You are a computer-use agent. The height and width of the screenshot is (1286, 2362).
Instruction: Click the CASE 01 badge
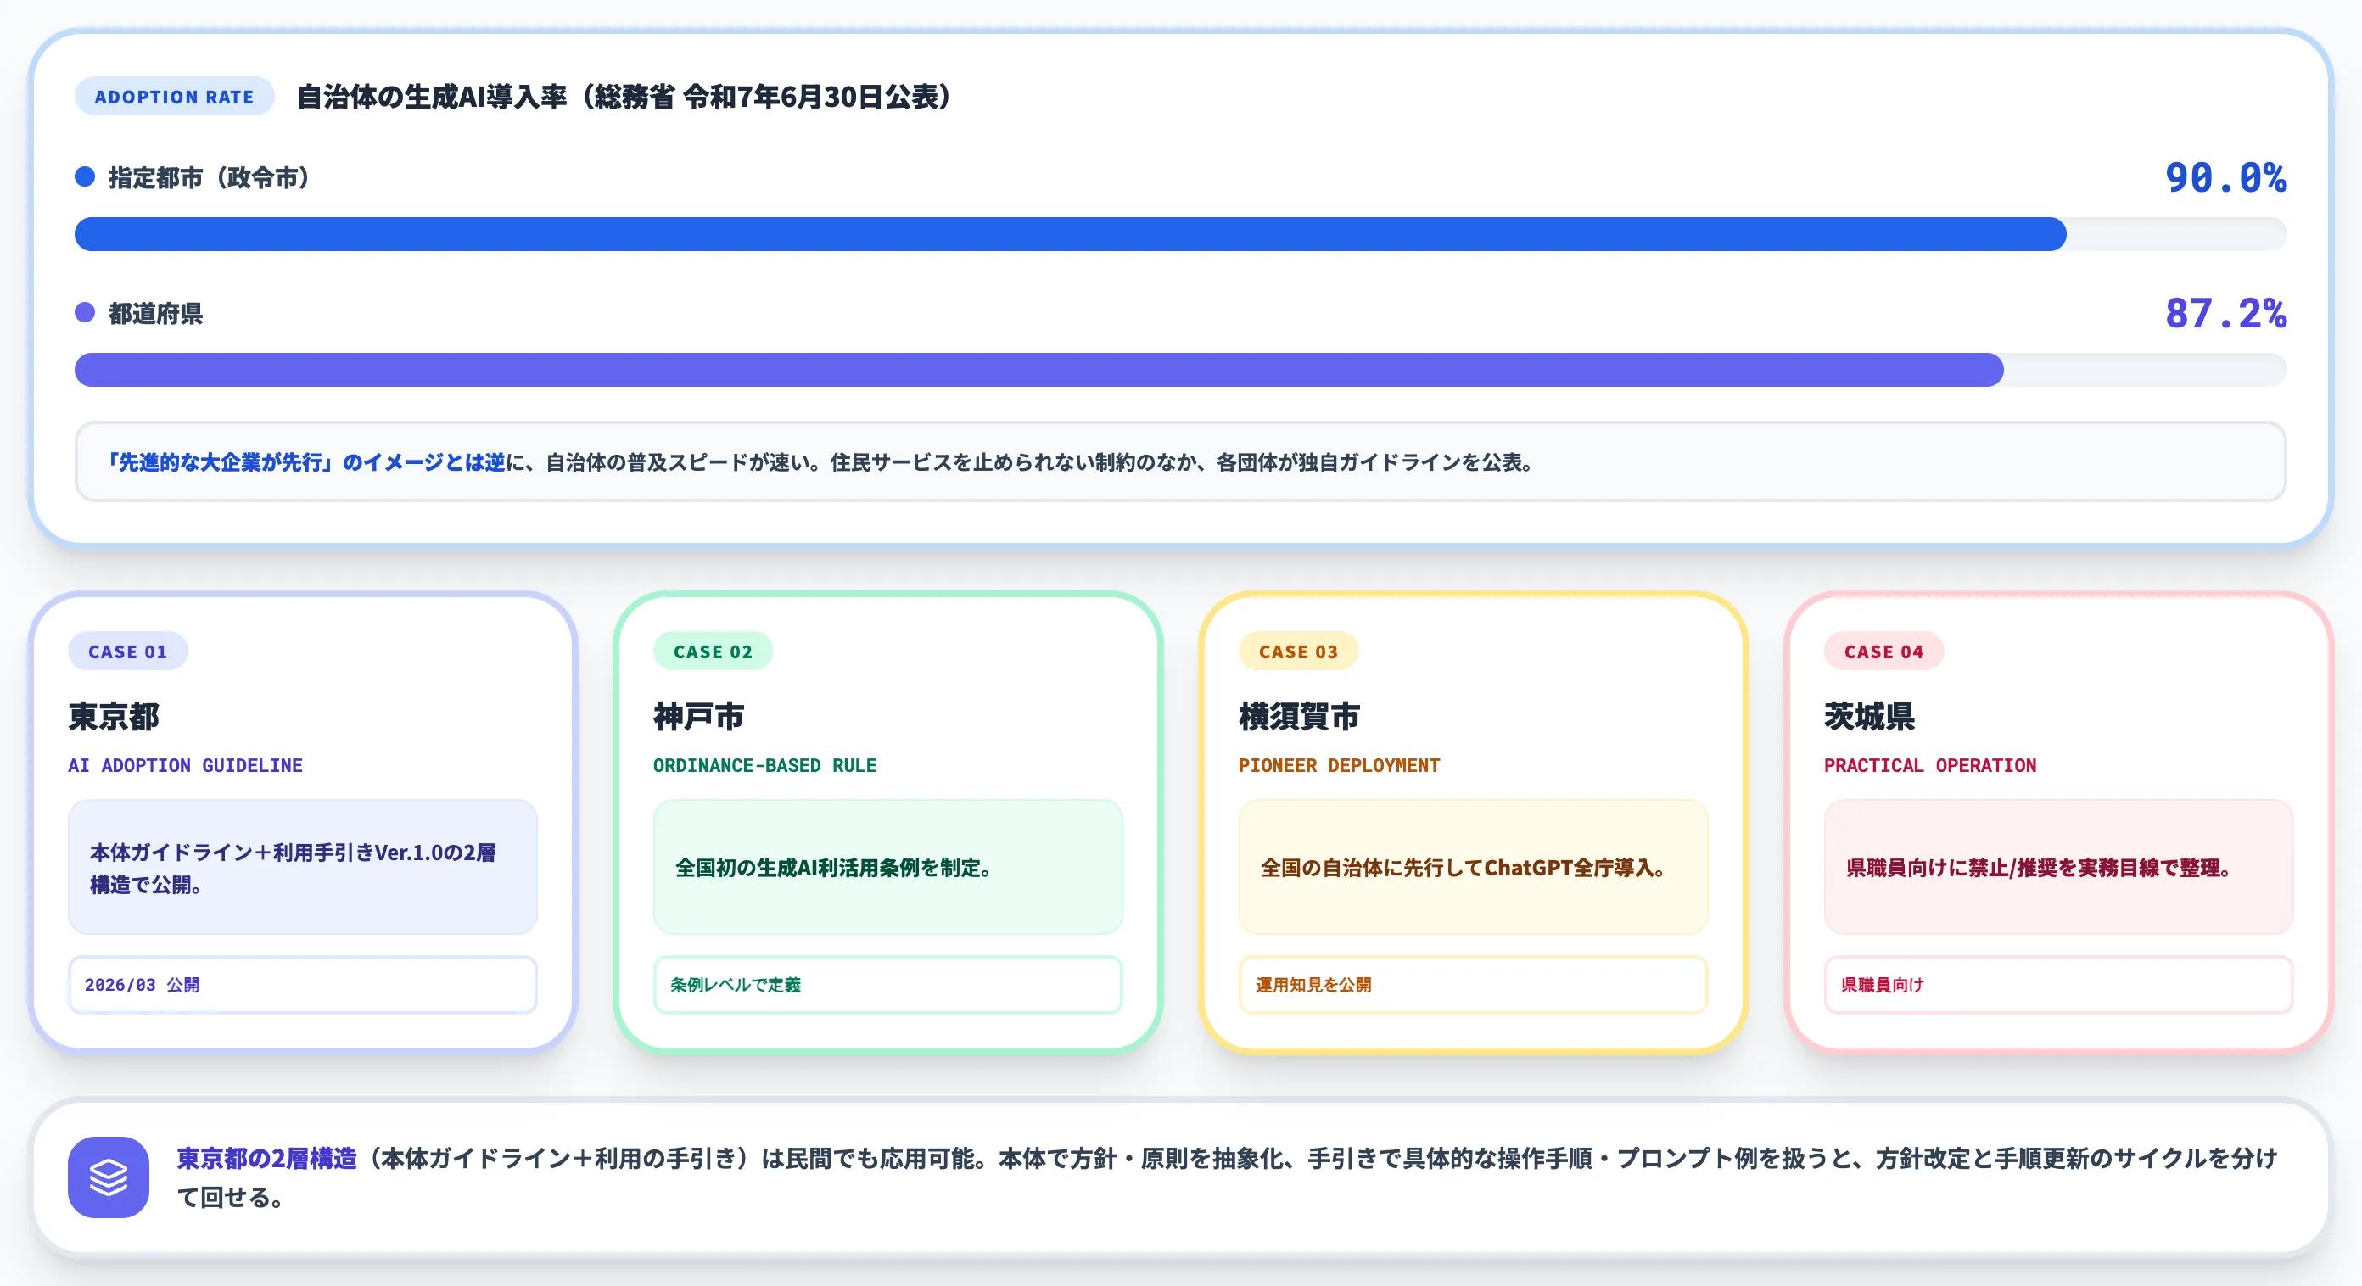tap(127, 651)
